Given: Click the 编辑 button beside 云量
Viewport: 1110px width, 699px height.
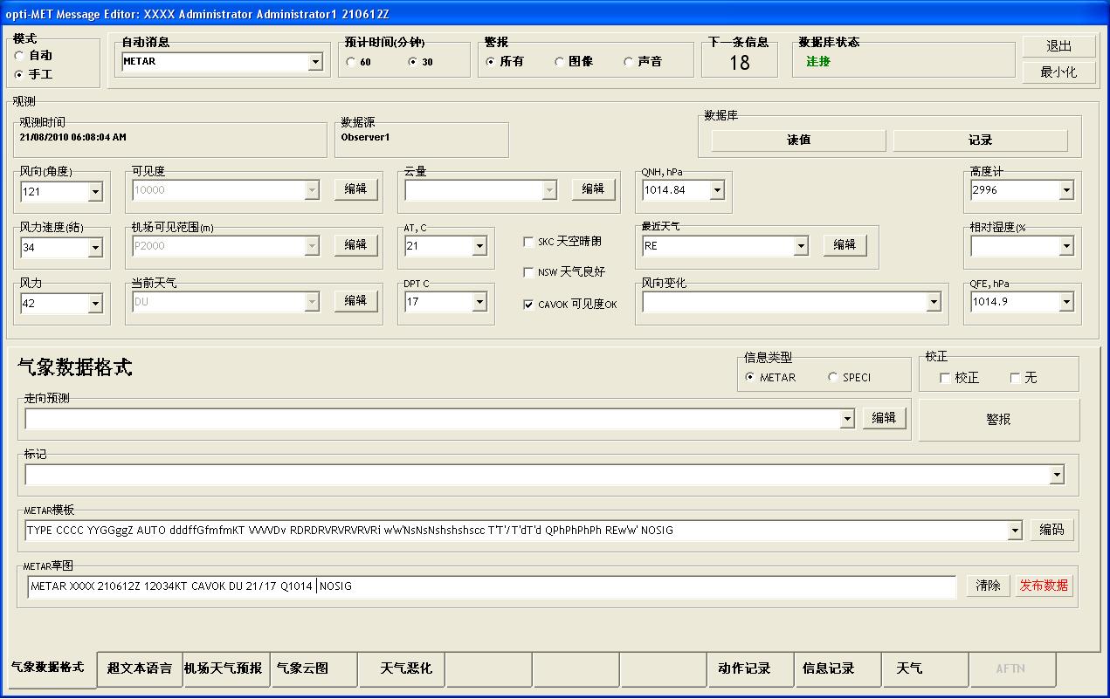Looking at the screenshot, I should pos(593,188).
